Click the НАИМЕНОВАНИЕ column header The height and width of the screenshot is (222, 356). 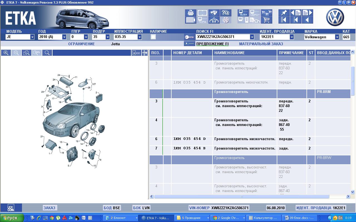click(x=245, y=53)
